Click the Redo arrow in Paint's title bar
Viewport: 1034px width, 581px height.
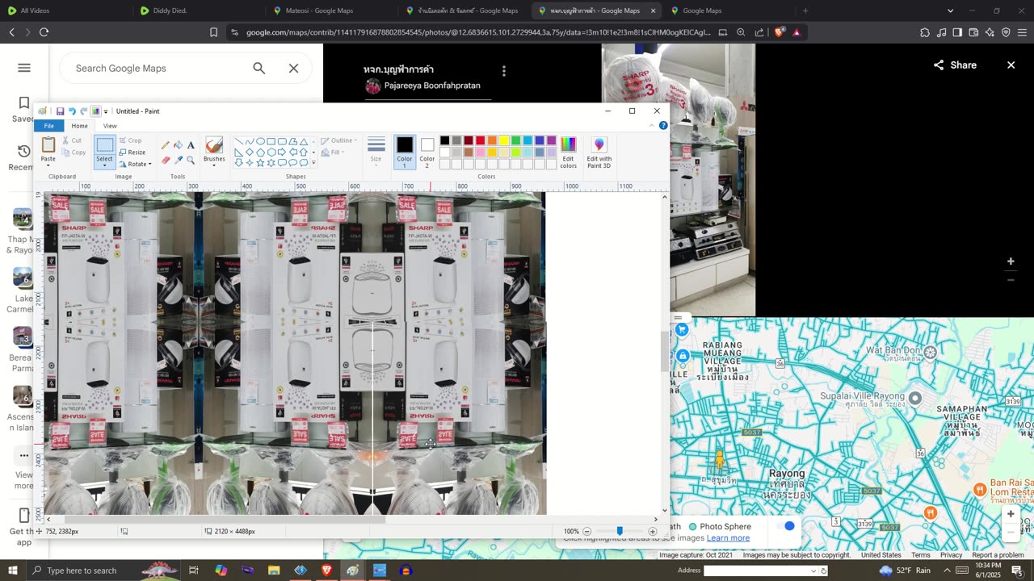[x=83, y=111]
